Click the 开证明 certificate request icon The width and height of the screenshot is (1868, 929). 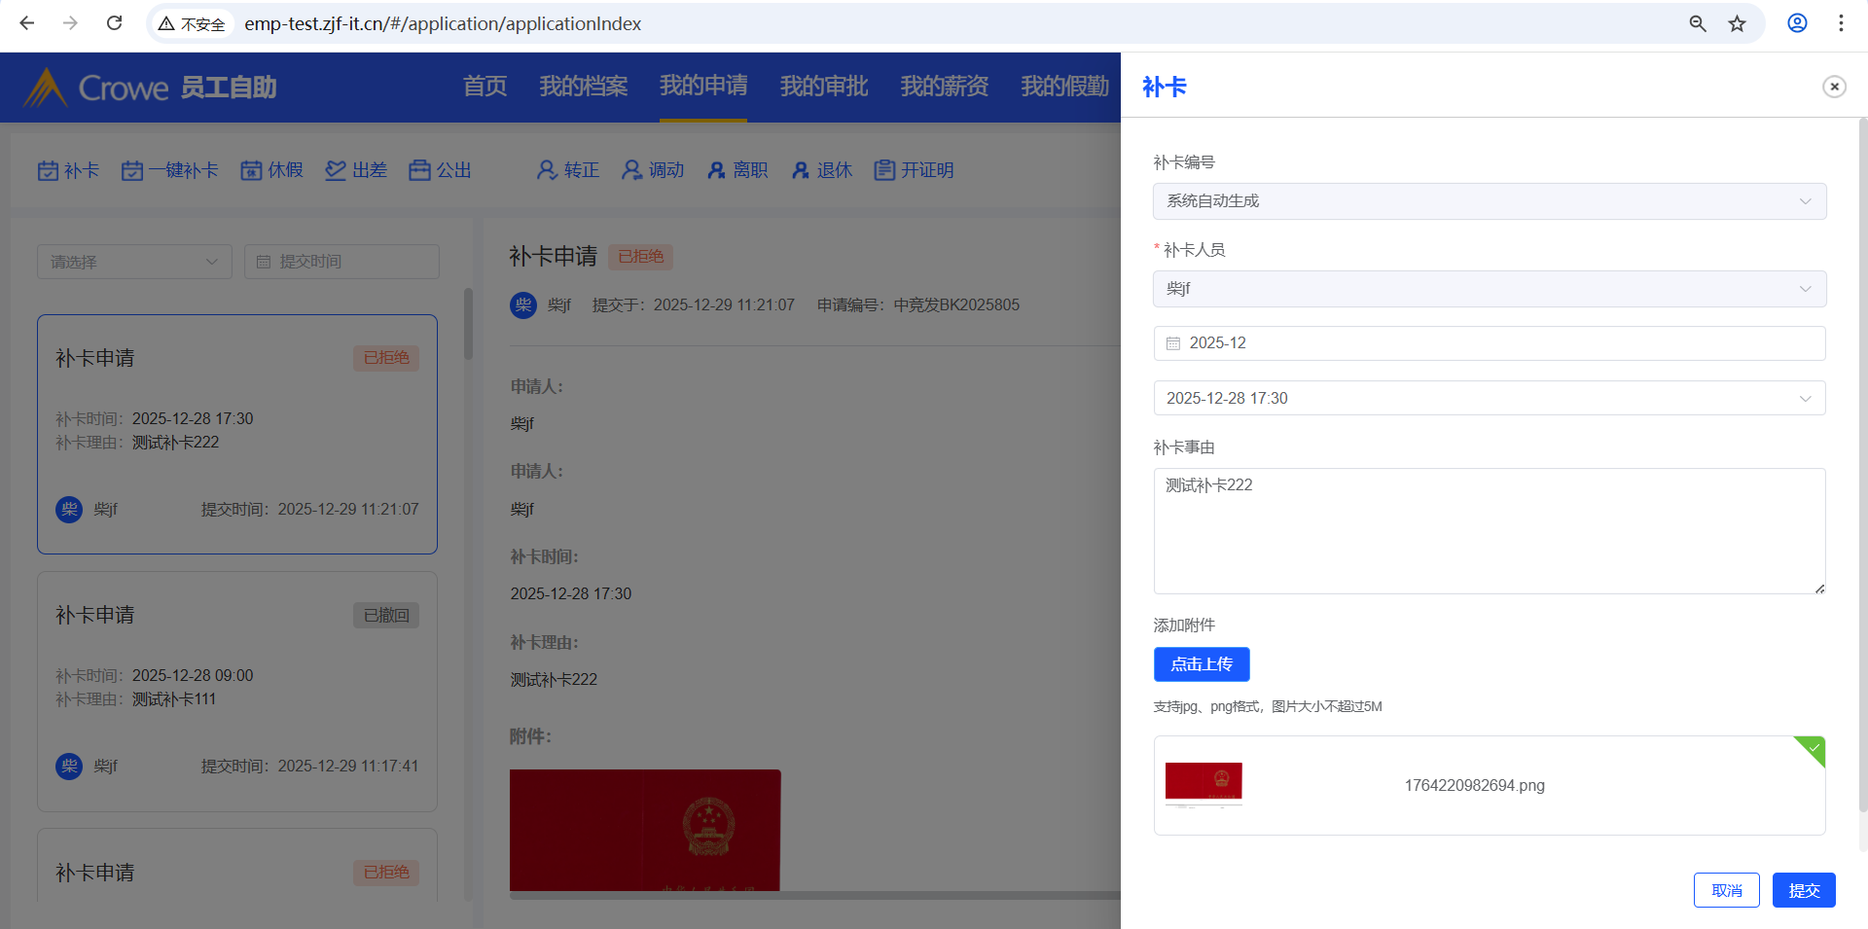(884, 171)
